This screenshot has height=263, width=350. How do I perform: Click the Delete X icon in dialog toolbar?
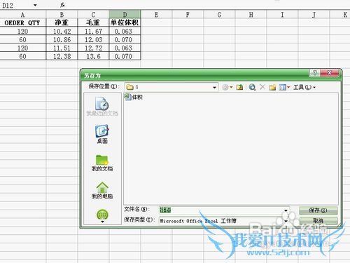262,87
